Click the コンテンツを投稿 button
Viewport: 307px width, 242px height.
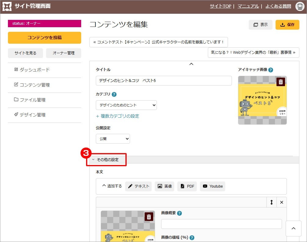(x=45, y=38)
